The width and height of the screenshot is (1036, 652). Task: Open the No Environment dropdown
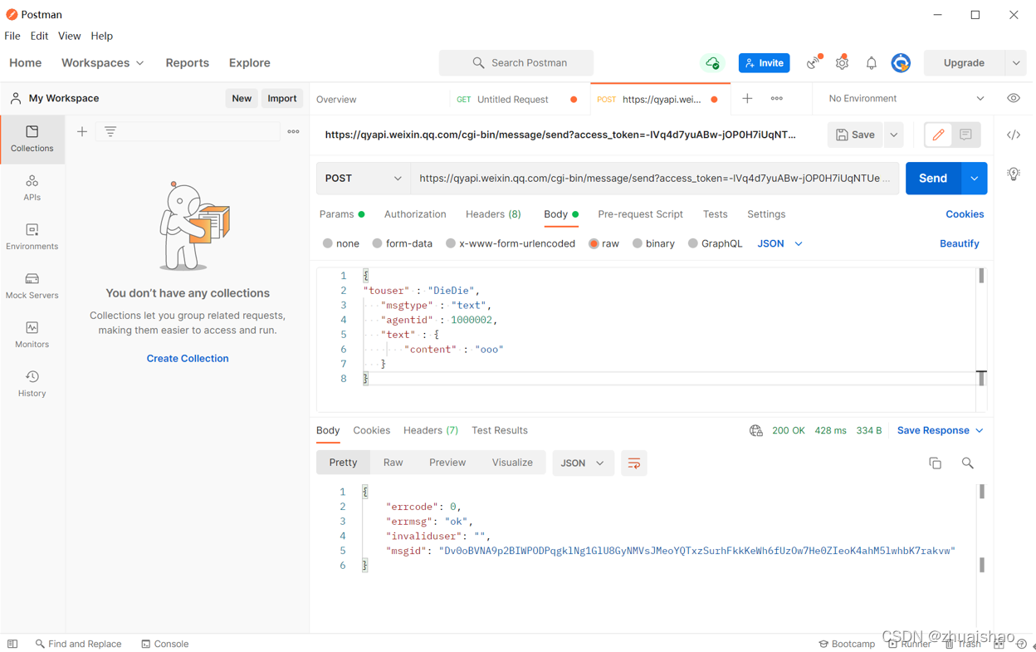(906, 98)
